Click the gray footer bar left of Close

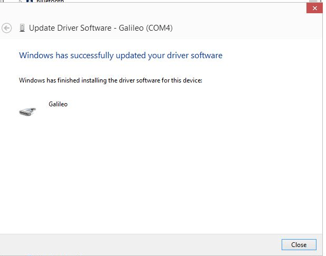pos(137,244)
